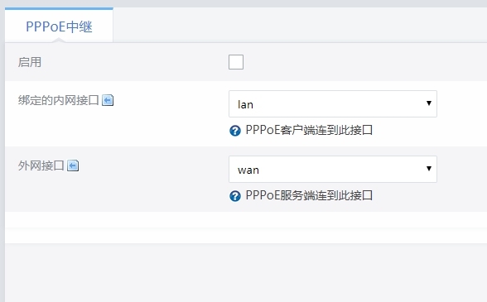
Task: Click the interface link icon beside 绑定的内网接口
Action: tap(108, 100)
